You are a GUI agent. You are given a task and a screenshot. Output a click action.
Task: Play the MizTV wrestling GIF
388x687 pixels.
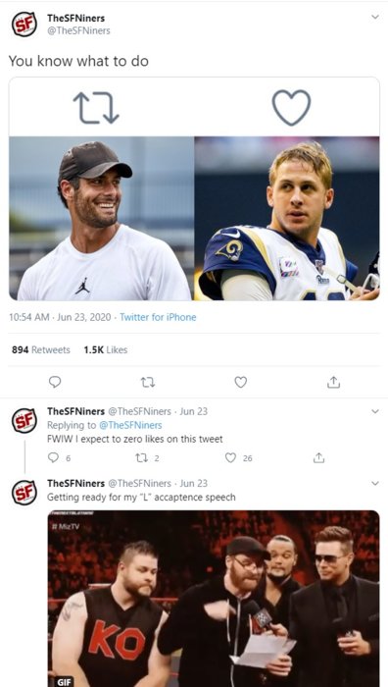point(214,599)
